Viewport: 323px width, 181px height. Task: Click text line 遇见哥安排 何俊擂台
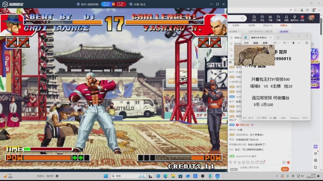click(270, 98)
